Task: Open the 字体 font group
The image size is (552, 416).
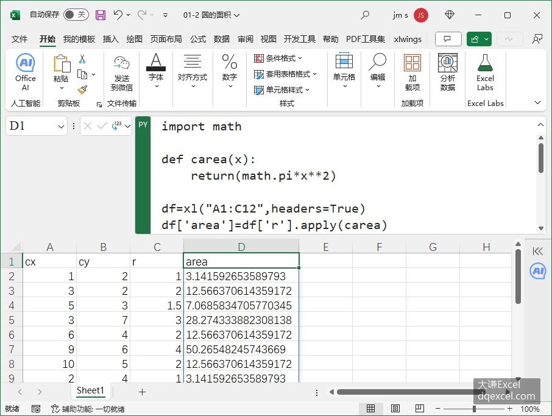Action: 156,71
